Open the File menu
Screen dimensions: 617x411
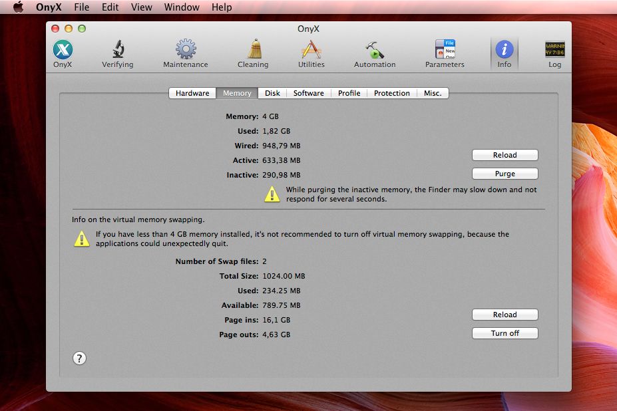point(82,7)
